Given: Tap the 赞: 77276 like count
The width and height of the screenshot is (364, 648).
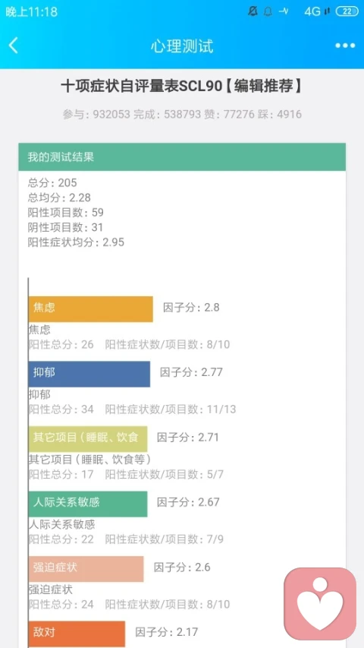Looking at the screenshot, I should pyautogui.click(x=229, y=114).
